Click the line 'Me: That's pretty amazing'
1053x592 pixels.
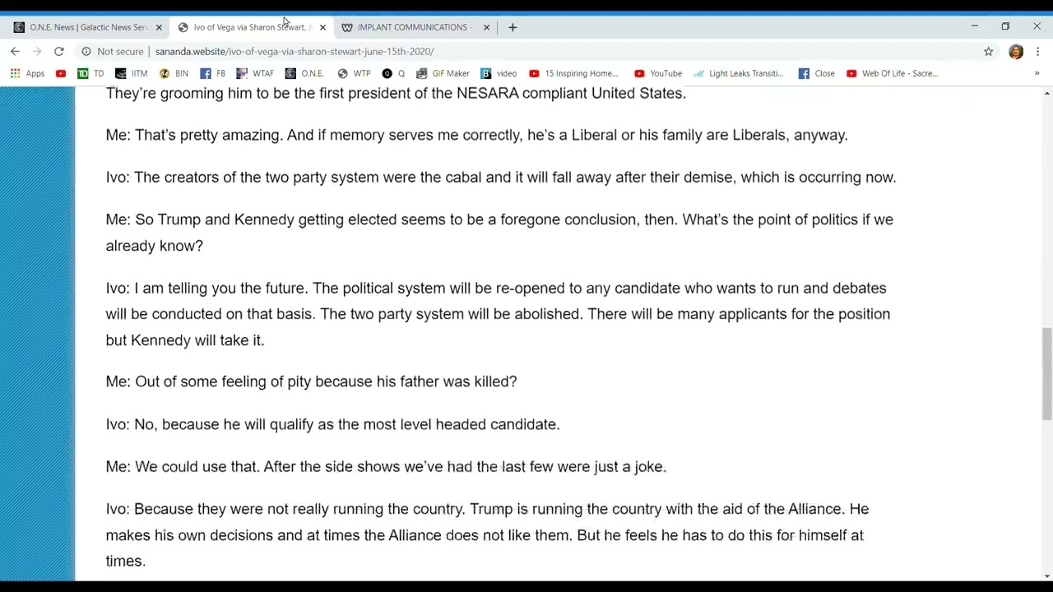coord(476,135)
